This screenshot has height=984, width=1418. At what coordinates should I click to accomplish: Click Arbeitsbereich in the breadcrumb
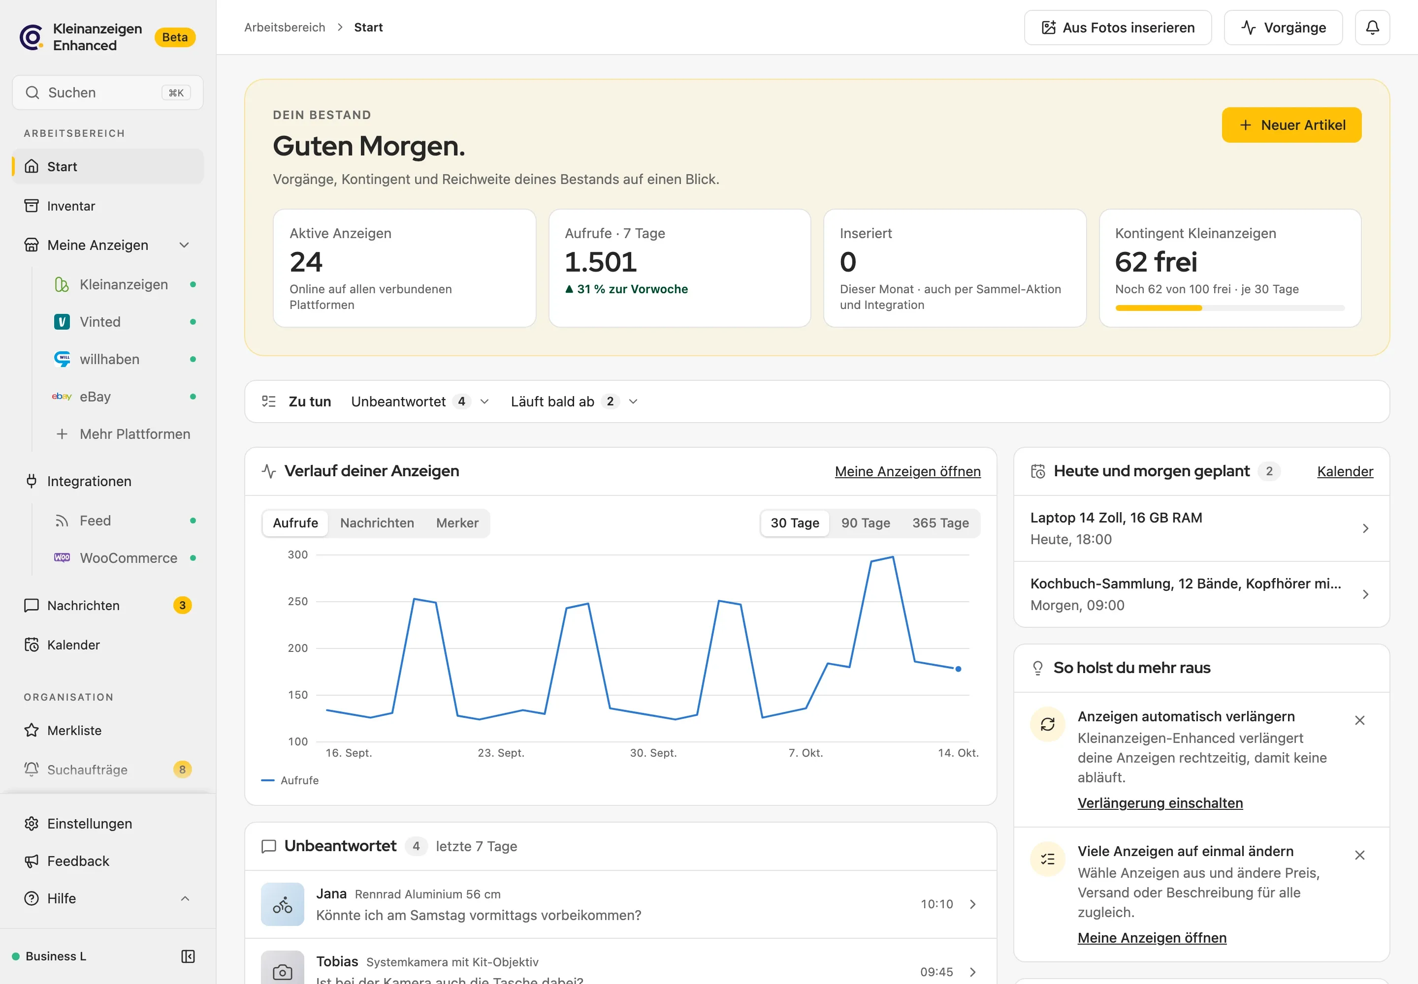pos(285,27)
